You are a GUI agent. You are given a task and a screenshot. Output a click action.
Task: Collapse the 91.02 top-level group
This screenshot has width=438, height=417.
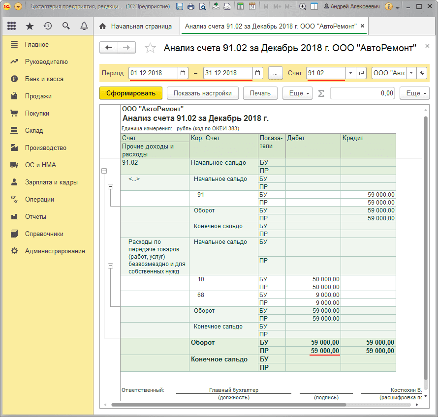104,171
